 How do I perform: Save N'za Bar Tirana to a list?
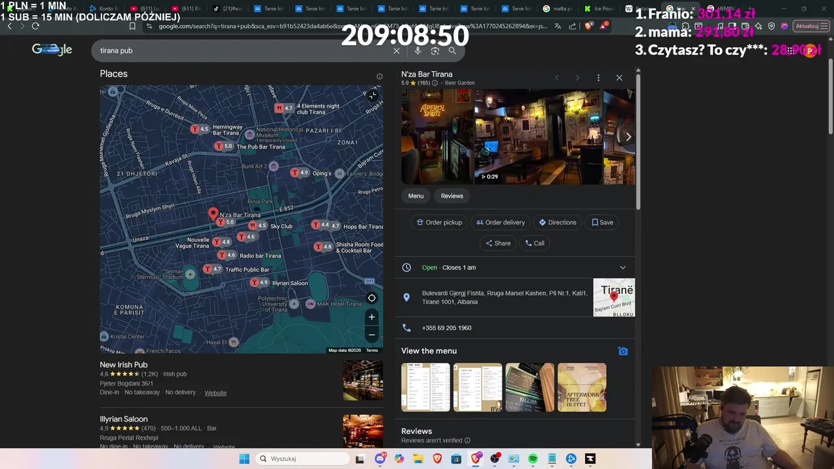pyautogui.click(x=602, y=222)
